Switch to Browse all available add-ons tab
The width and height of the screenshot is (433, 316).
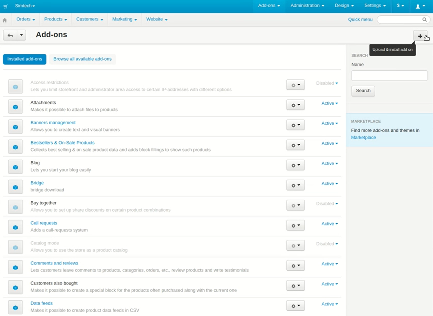pos(82,59)
